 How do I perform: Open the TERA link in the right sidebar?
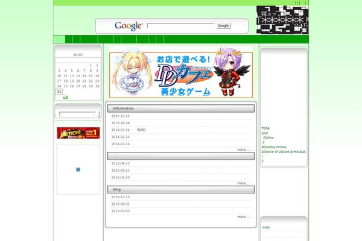(x=265, y=128)
